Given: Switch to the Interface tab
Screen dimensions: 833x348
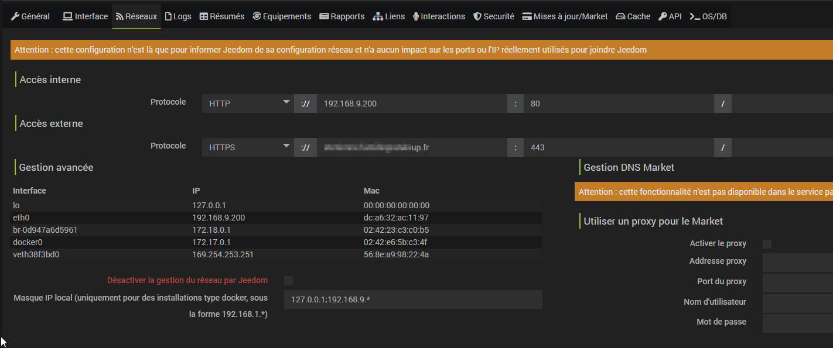Looking at the screenshot, I should point(86,16).
